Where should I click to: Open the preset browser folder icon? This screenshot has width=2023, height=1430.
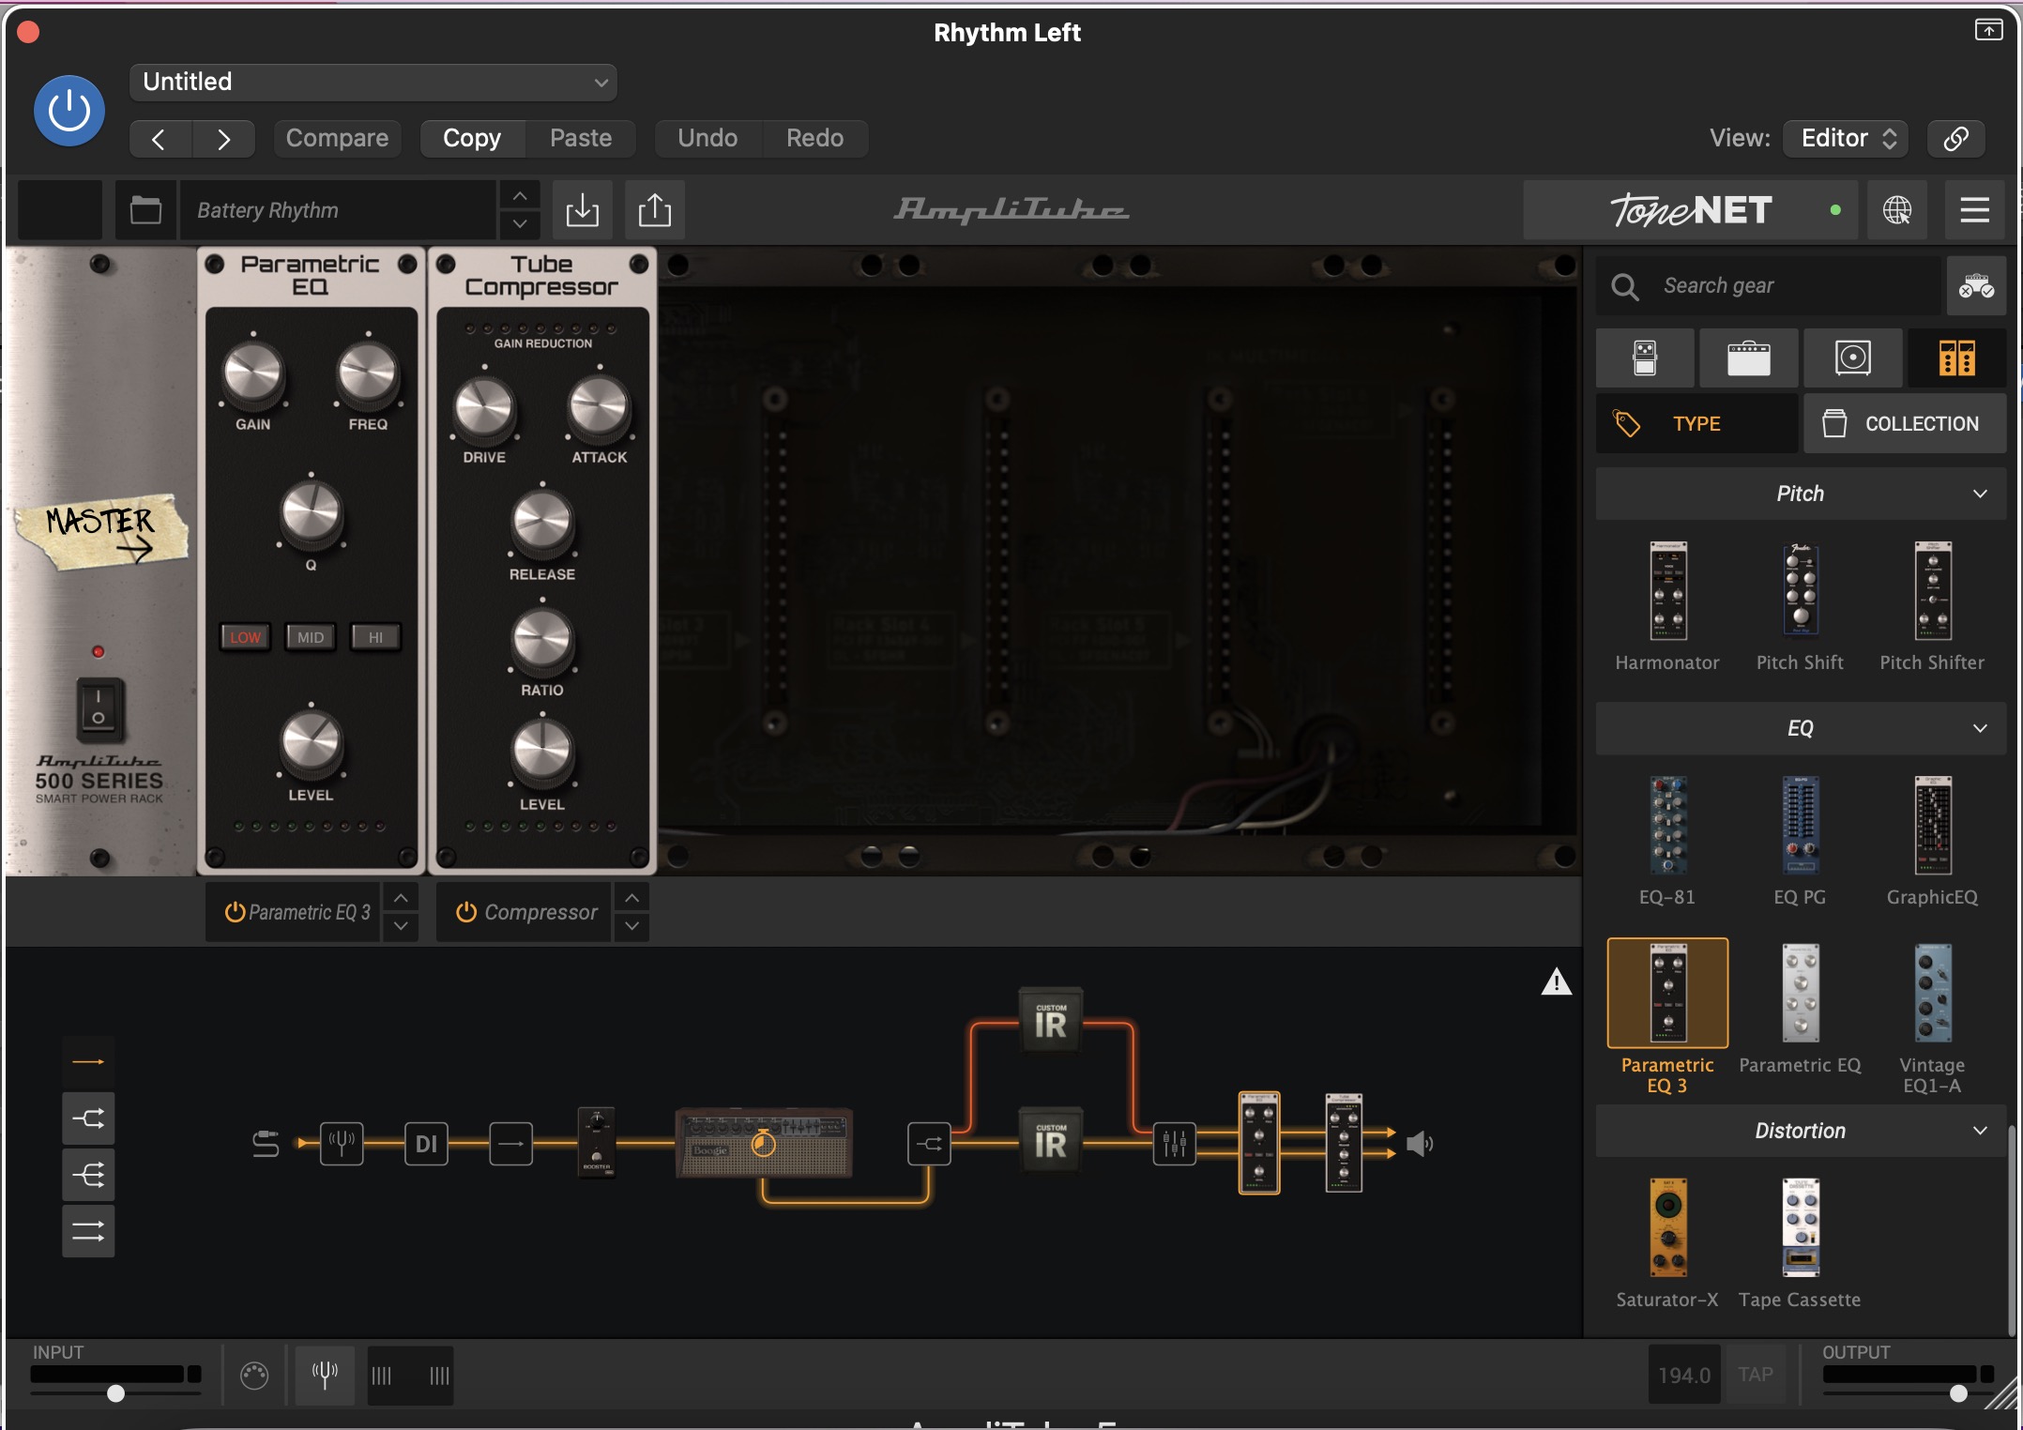tap(145, 210)
